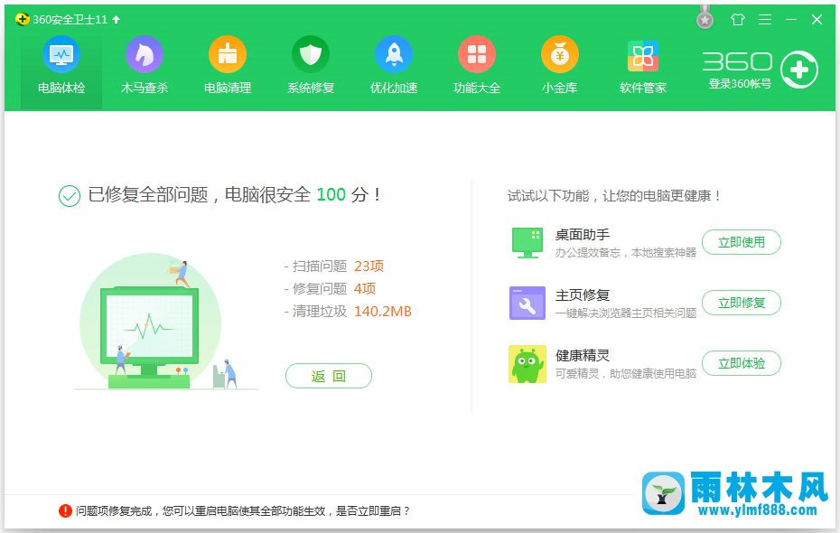Click the red warning icon in bottom bar
The height and width of the screenshot is (533, 840).
click(65, 510)
